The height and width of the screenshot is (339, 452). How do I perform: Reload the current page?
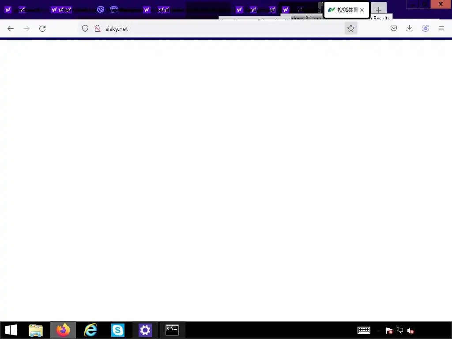point(42,29)
